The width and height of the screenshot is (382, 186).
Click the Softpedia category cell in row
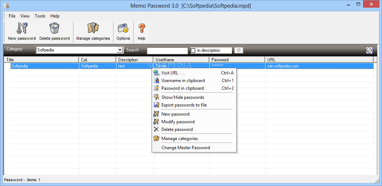(x=98, y=66)
